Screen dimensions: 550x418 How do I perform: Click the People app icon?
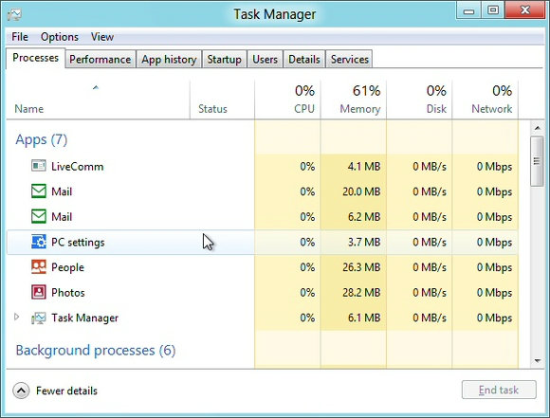(39, 267)
